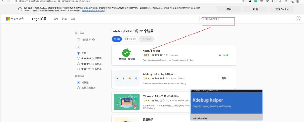Open the browser address bar URL
This screenshot has width=304, height=122.
54,1
